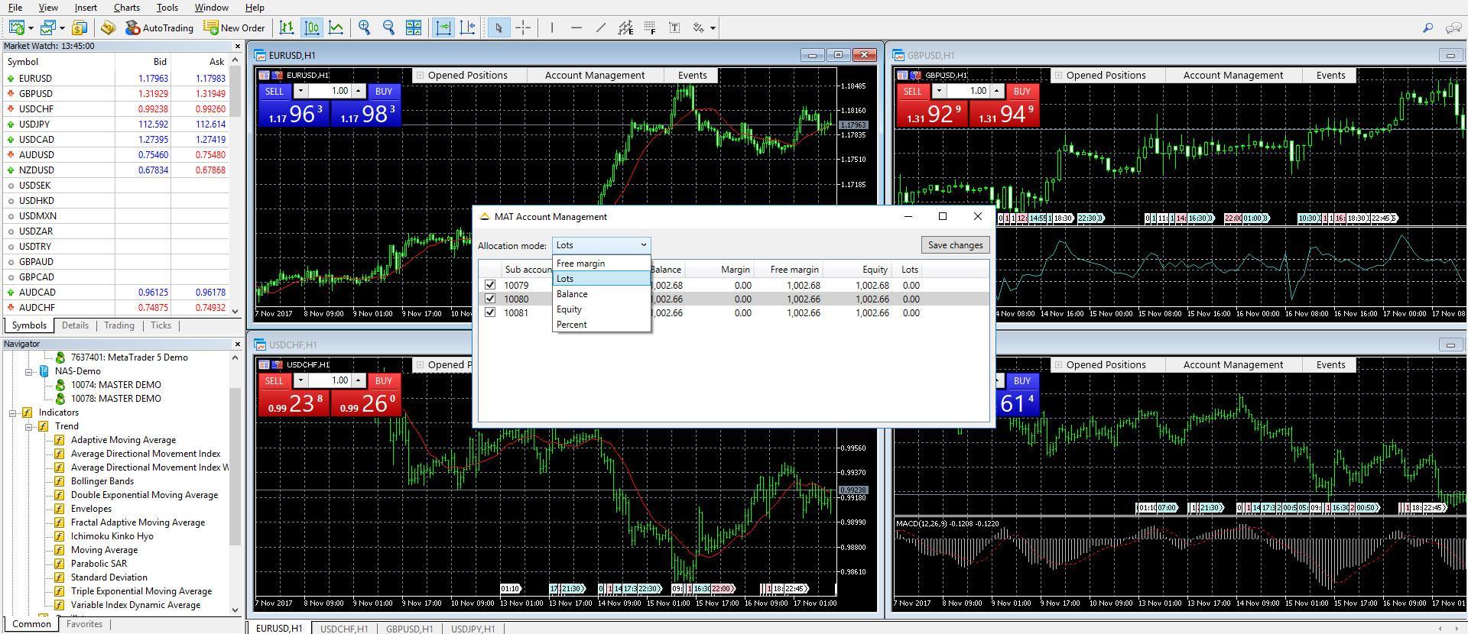Switch chart to bar chart type
The width and height of the screenshot is (1468, 634).
[x=287, y=27]
